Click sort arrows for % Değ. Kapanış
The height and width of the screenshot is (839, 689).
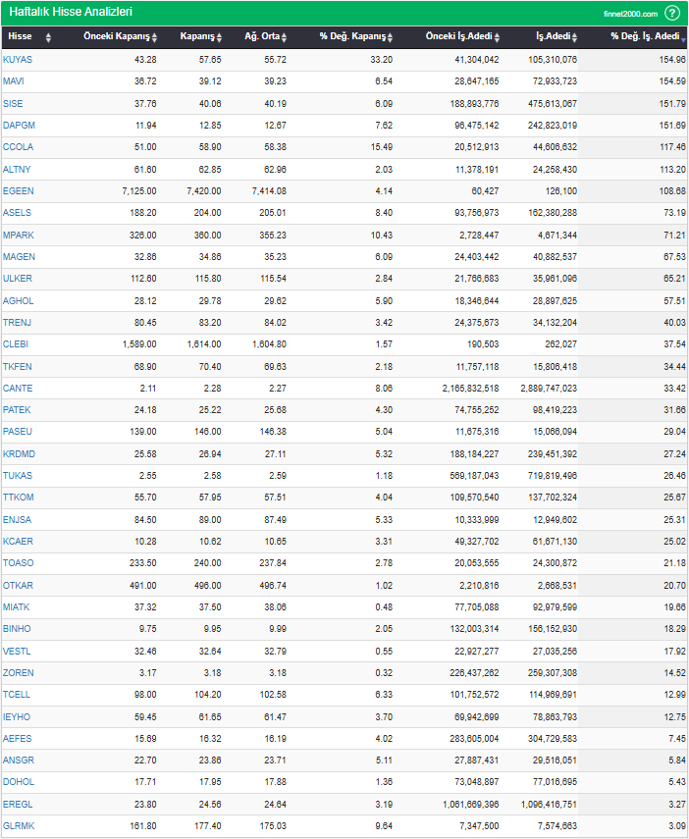390,37
